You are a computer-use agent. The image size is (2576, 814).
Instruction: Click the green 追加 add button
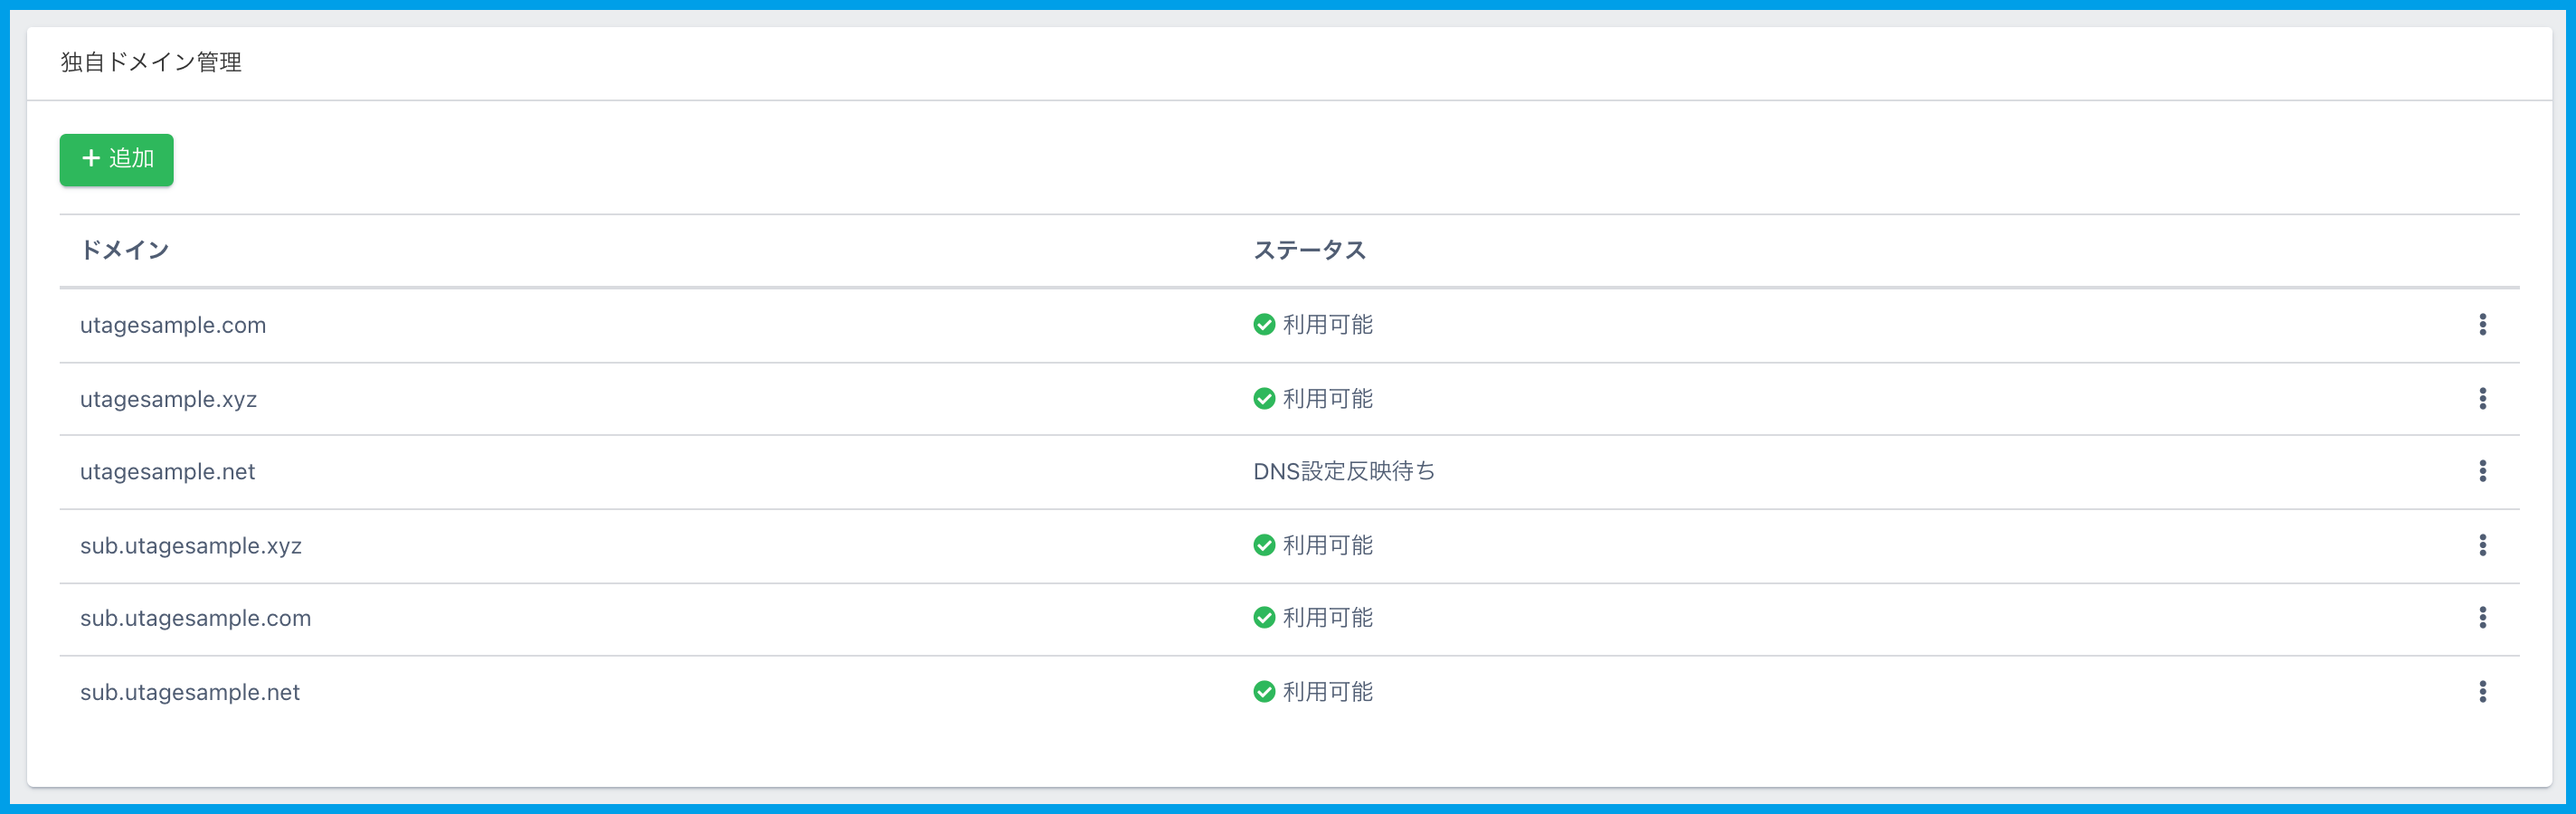tap(116, 159)
